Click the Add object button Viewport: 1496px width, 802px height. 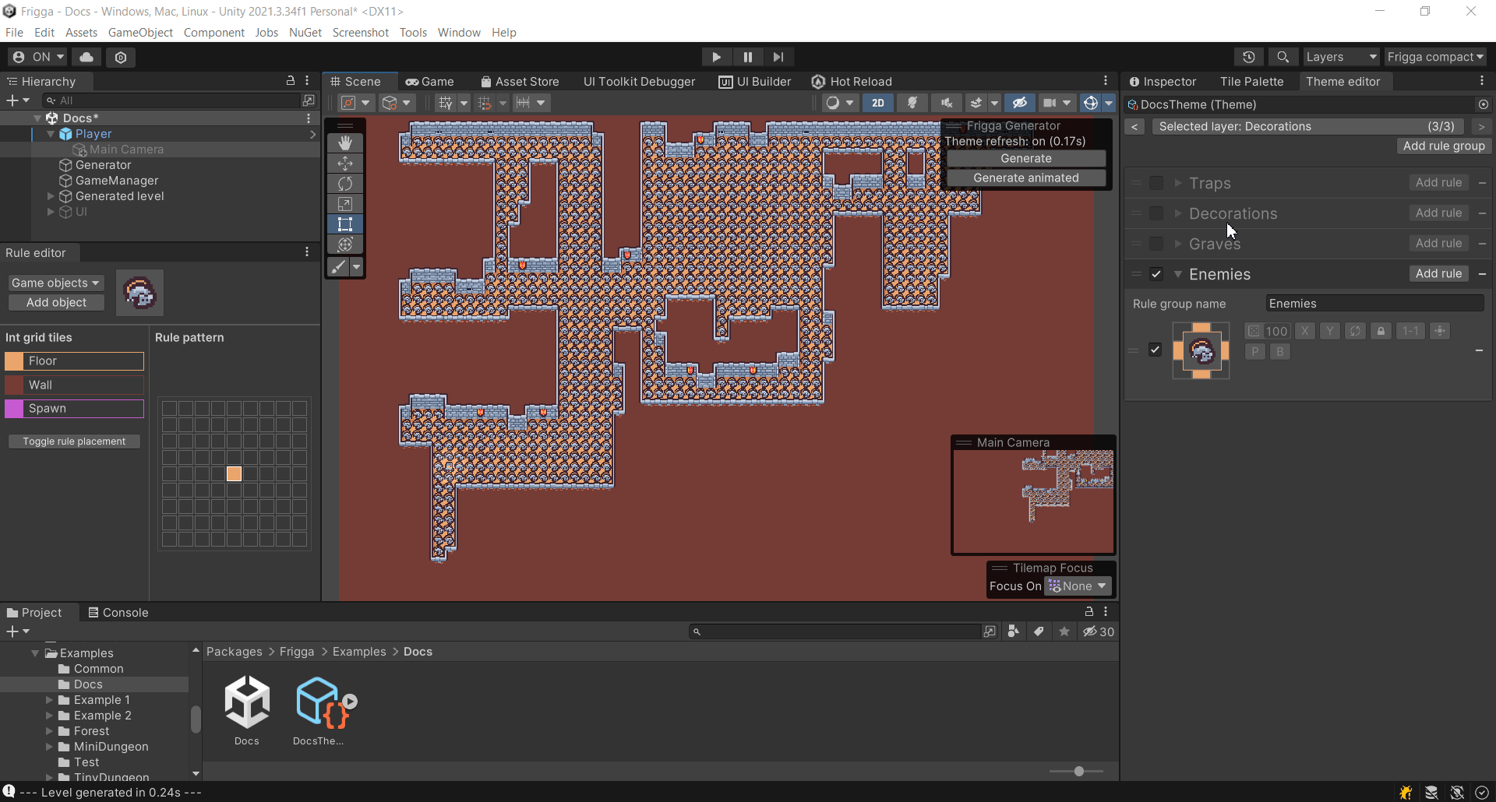(56, 302)
